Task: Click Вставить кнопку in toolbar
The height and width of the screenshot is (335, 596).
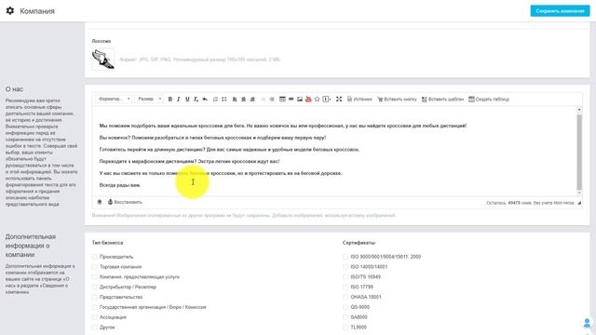Action: pyautogui.click(x=397, y=100)
